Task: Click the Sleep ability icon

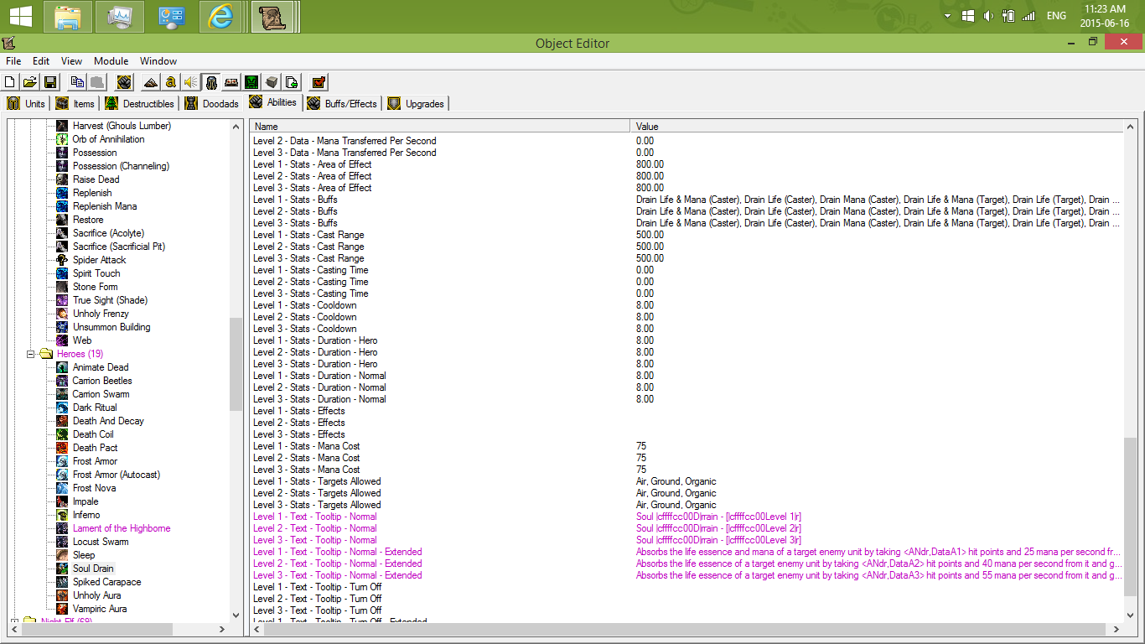Action: [x=63, y=555]
